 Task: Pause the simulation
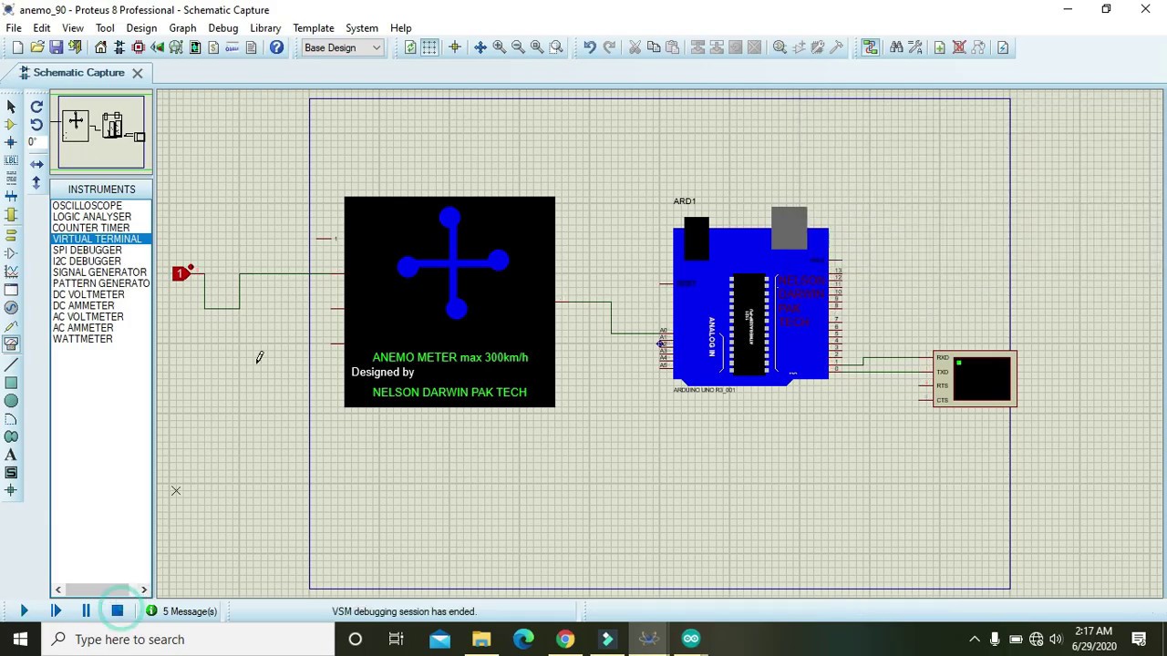(x=86, y=611)
